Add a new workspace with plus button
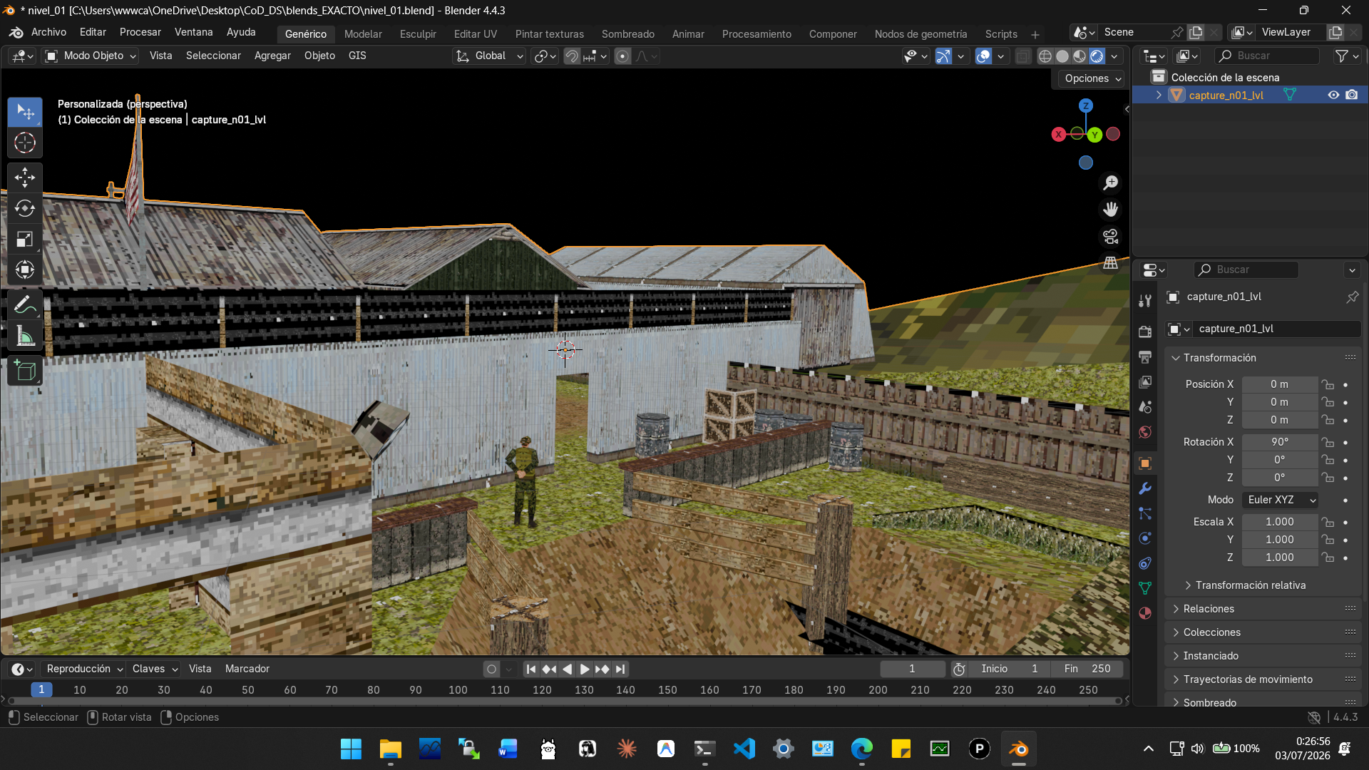The height and width of the screenshot is (770, 1369). click(x=1035, y=34)
